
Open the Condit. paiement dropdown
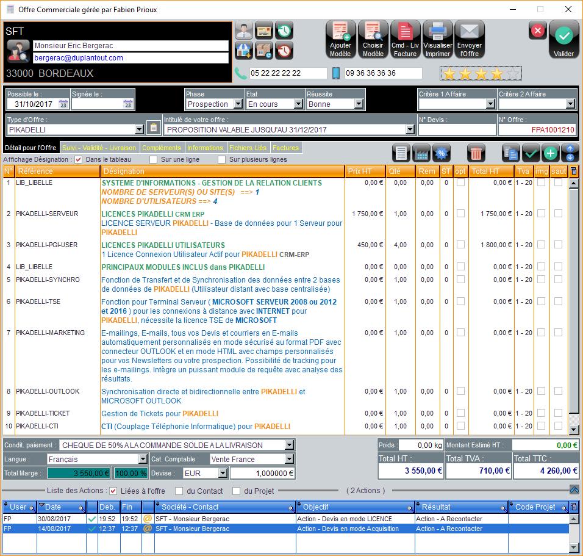(289, 445)
